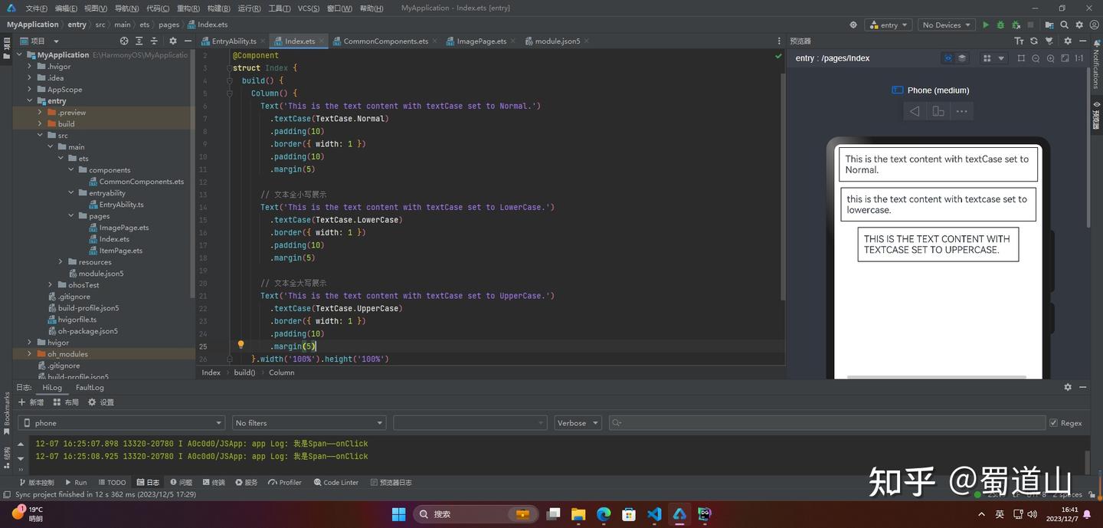Image resolution: width=1103 pixels, height=528 pixels.
Task: Refresh the previewer with reload icon
Action: coord(1033,41)
